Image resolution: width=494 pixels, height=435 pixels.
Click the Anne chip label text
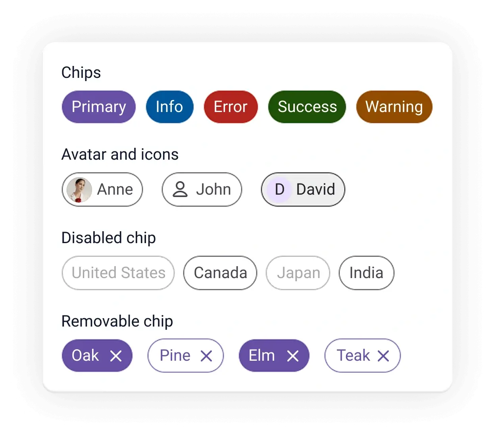click(115, 190)
